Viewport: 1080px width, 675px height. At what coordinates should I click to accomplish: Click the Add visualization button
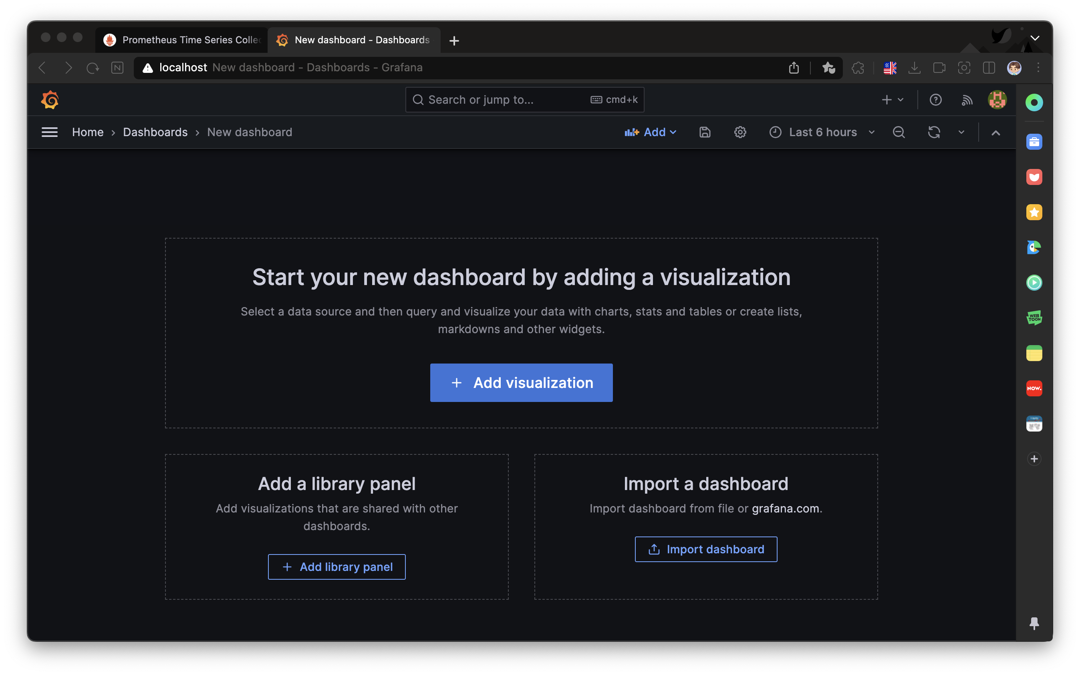point(521,383)
